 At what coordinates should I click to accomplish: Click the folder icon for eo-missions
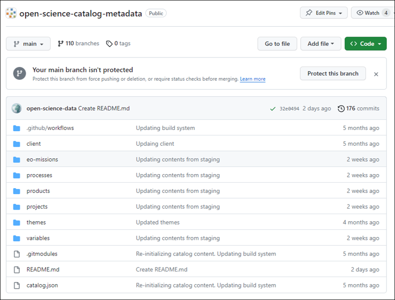(x=17, y=160)
